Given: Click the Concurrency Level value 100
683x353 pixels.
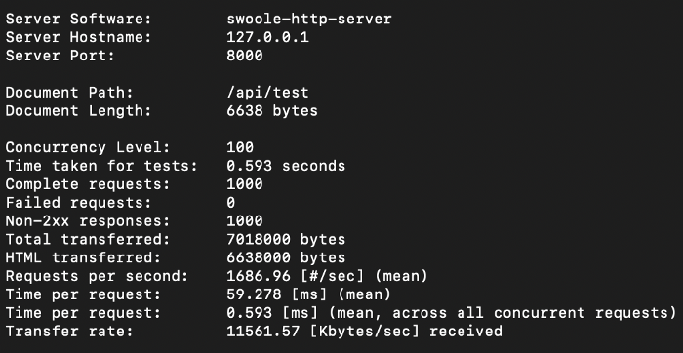Looking at the screenshot, I should [240, 147].
